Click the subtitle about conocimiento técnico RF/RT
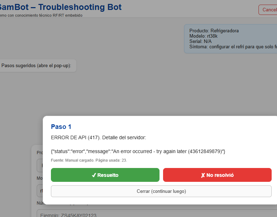 (x=41, y=15)
